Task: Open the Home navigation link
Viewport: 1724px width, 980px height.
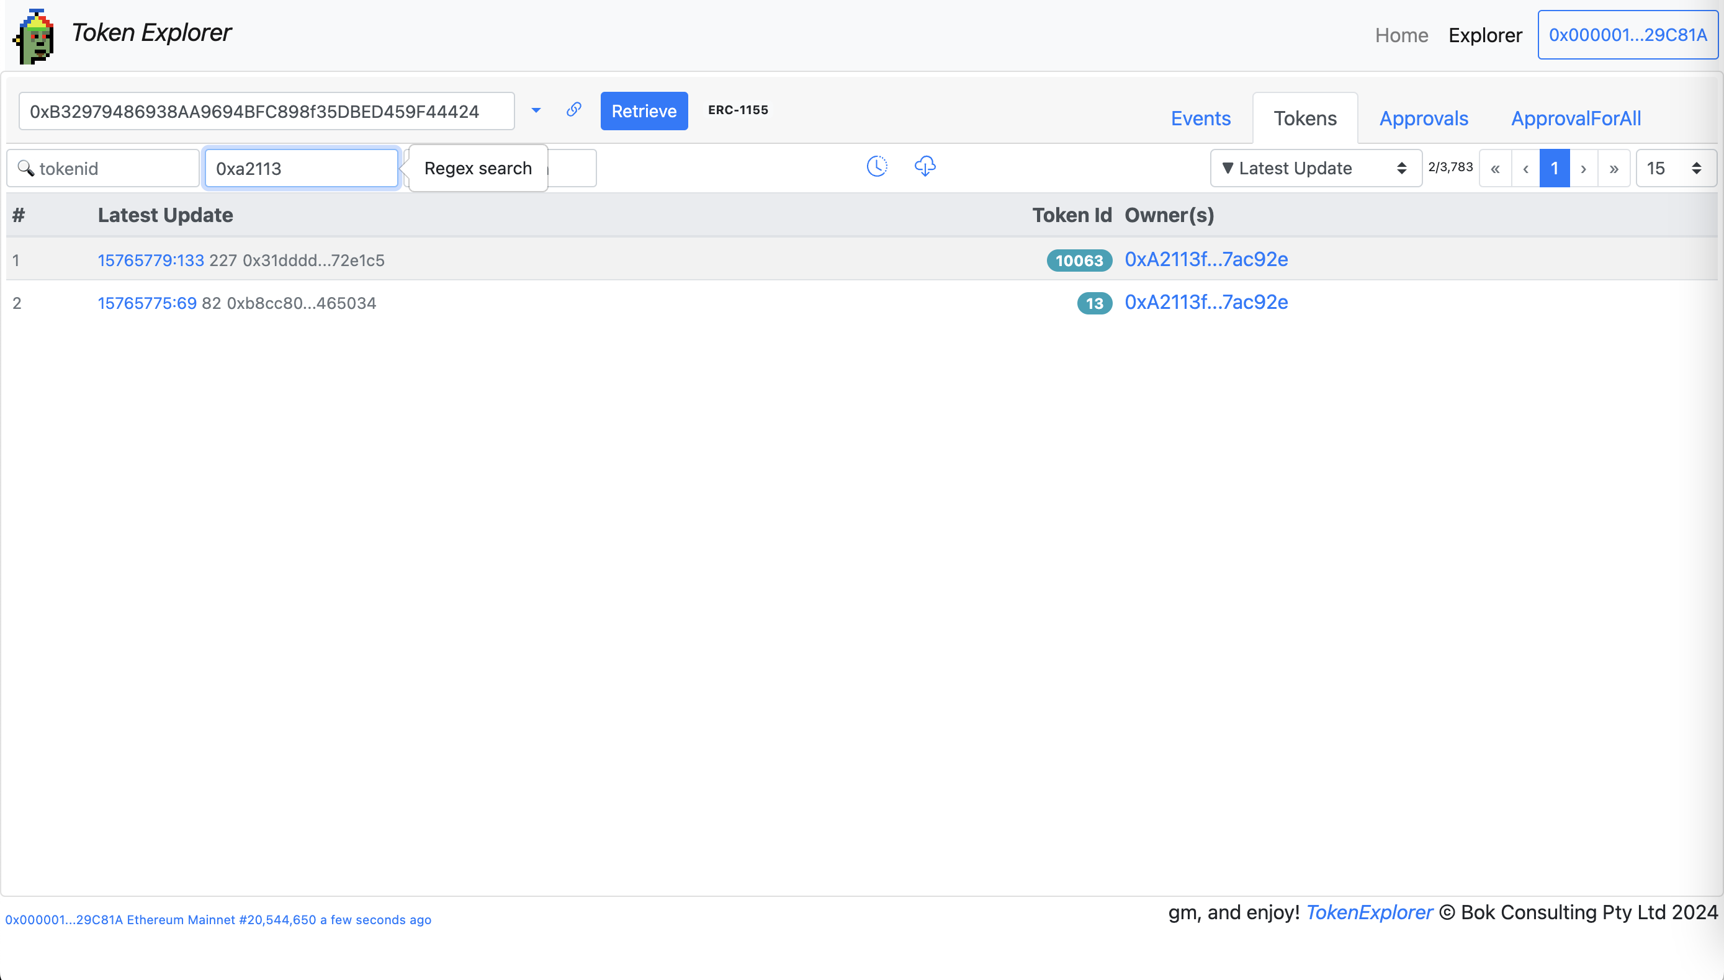Action: (x=1401, y=35)
